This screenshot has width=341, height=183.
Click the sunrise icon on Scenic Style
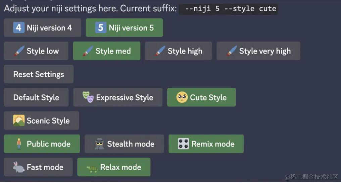[19, 120]
